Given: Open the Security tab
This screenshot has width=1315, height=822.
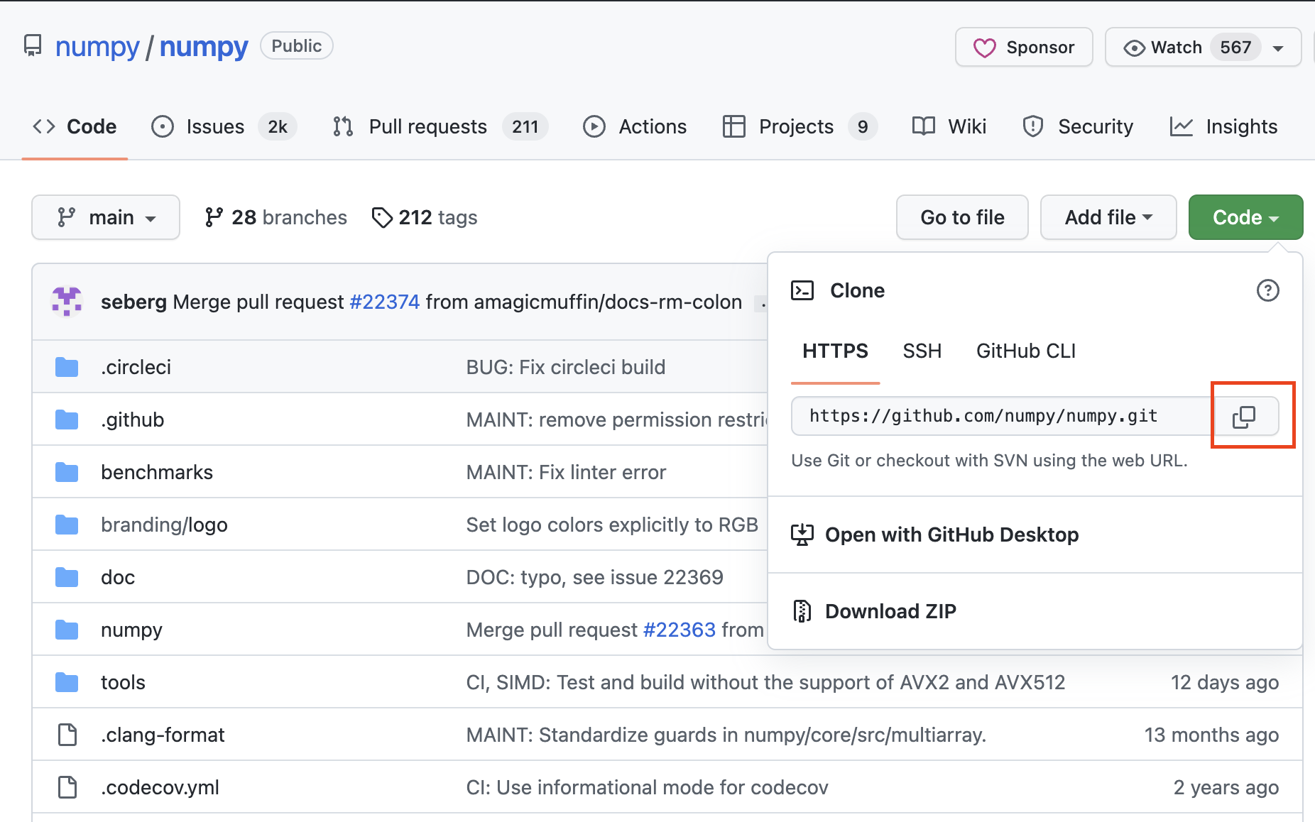Looking at the screenshot, I should coord(1078,126).
